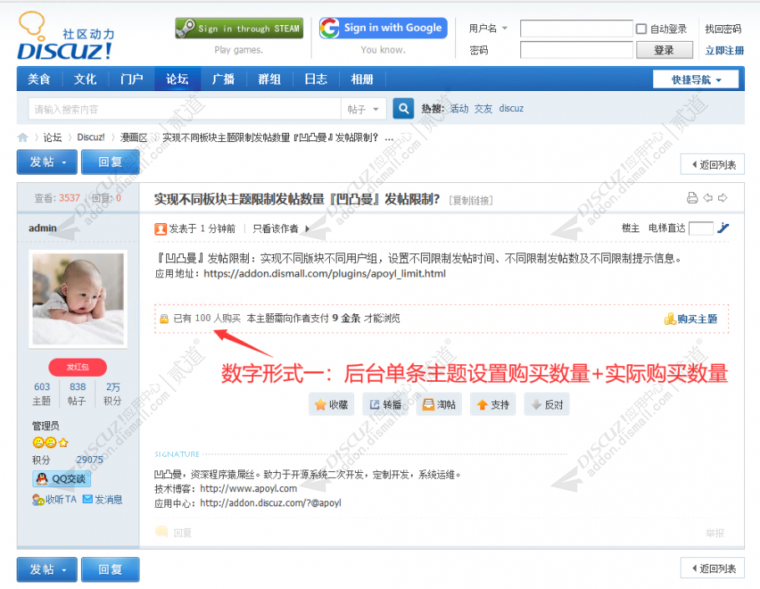Click the 支持 upvote arrow button
Screen dimensions: 760x589
tap(493, 404)
